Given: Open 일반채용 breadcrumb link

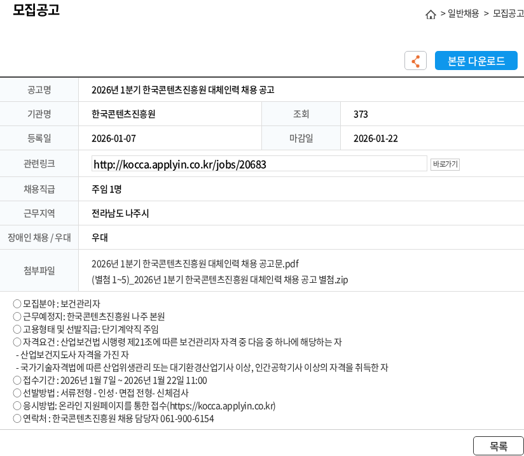Looking at the screenshot, I should [x=463, y=13].
